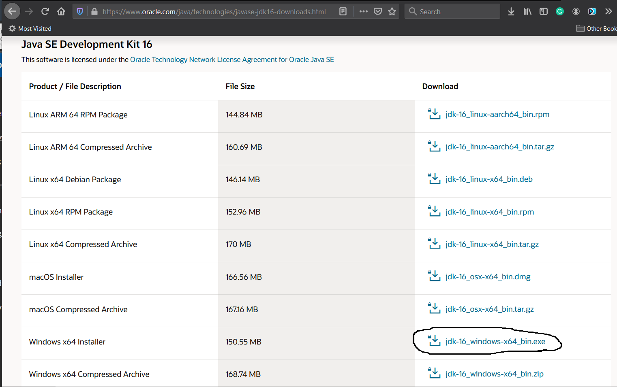Open the Library menu

click(527, 11)
